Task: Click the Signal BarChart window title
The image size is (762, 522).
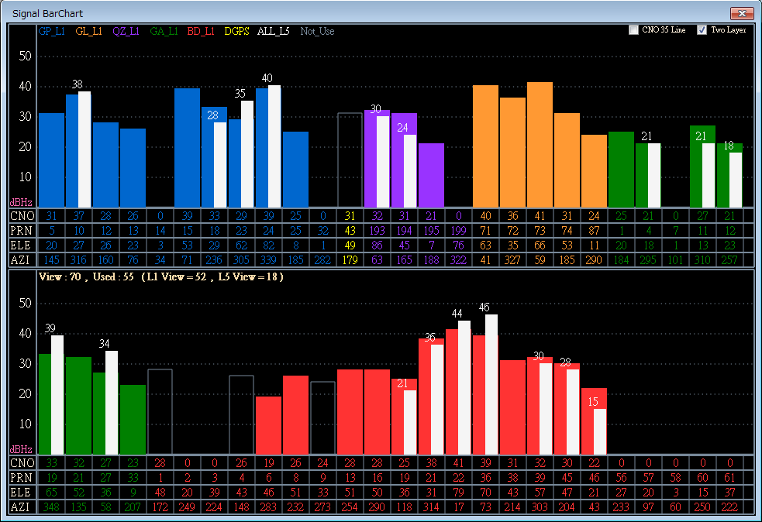Action: tap(47, 14)
